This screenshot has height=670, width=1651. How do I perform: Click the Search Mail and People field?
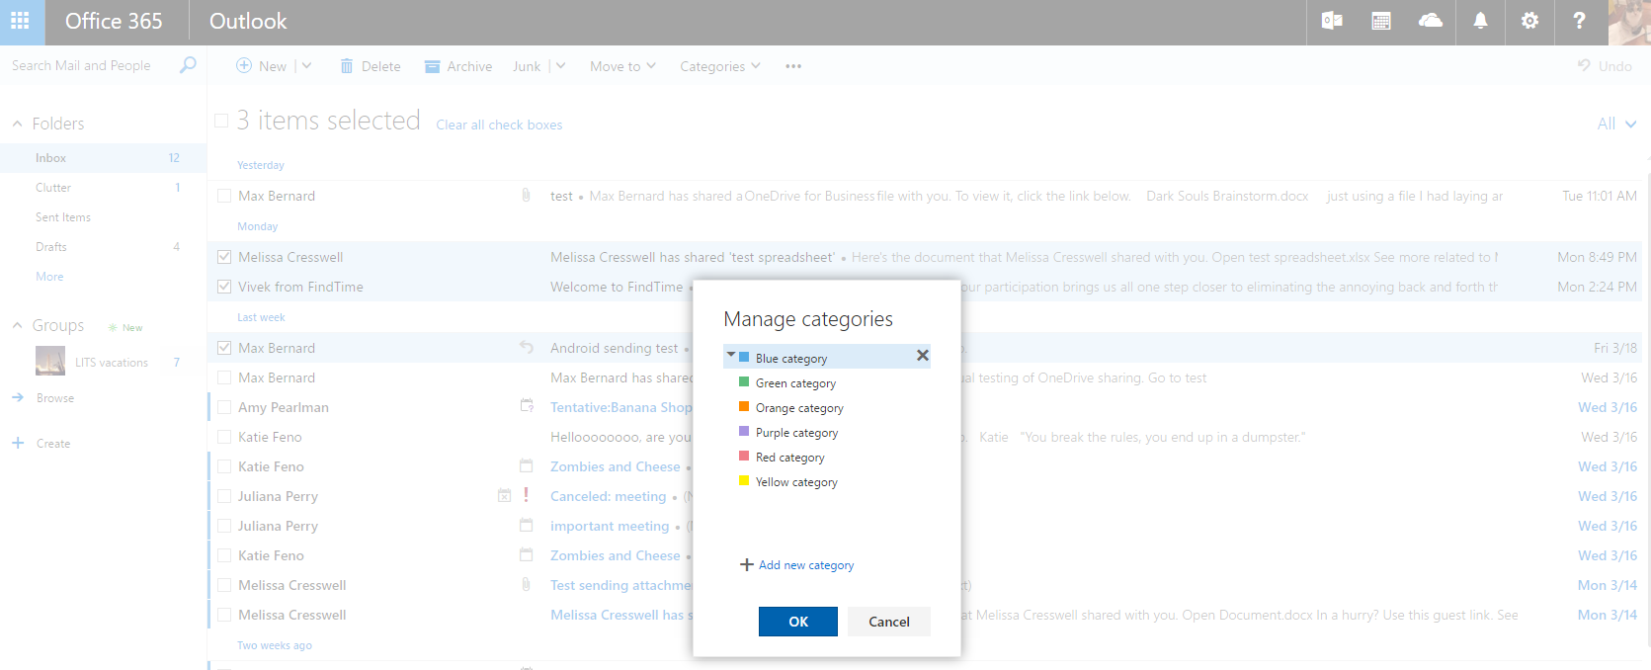(x=89, y=65)
